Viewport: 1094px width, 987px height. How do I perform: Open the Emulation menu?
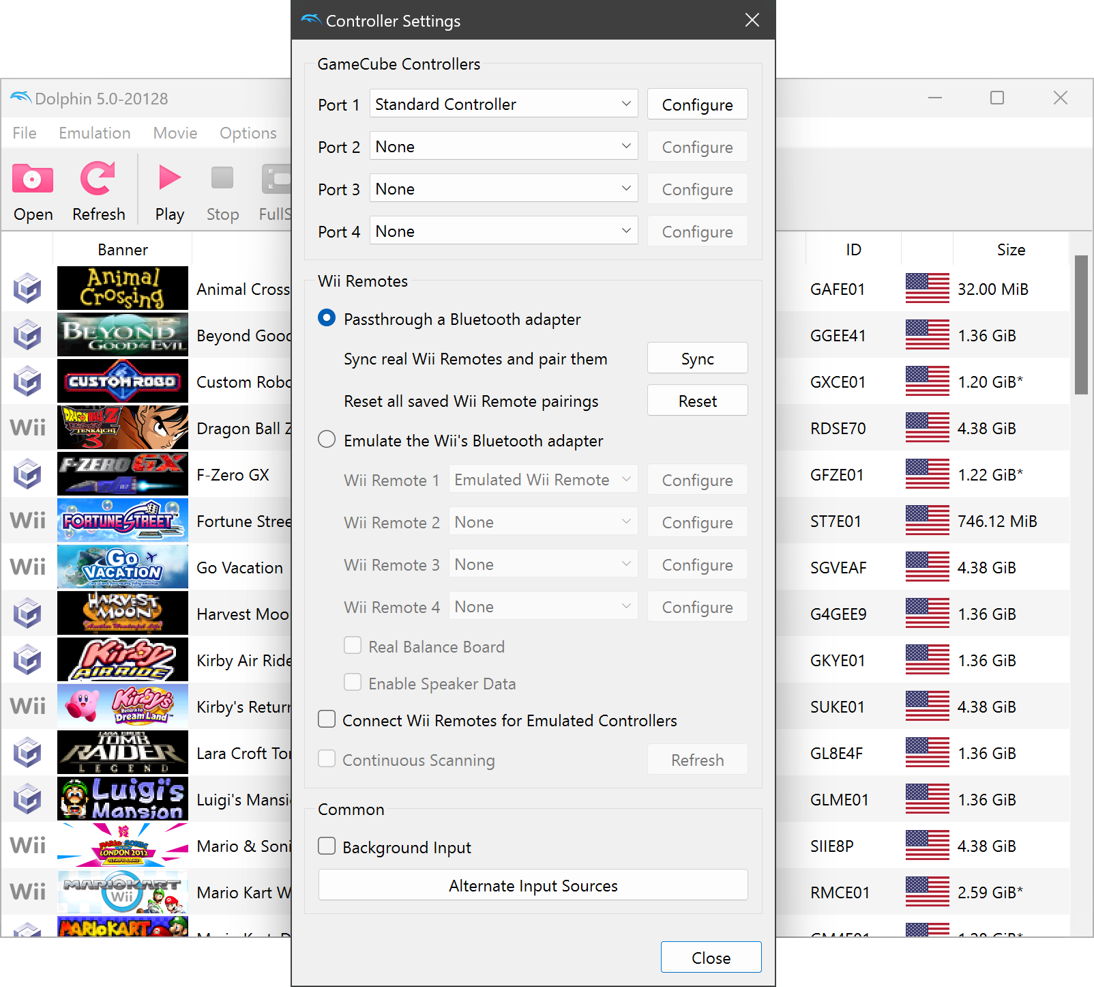click(x=95, y=133)
